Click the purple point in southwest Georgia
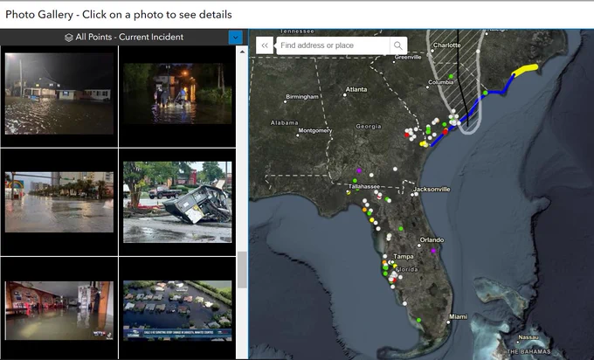The width and height of the screenshot is (594, 360). click(359, 171)
